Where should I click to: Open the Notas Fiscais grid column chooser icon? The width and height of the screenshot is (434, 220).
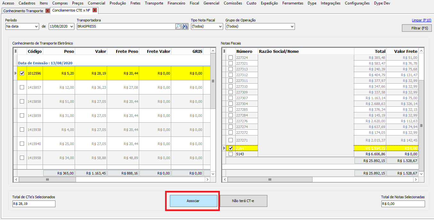pyautogui.click(x=224, y=51)
